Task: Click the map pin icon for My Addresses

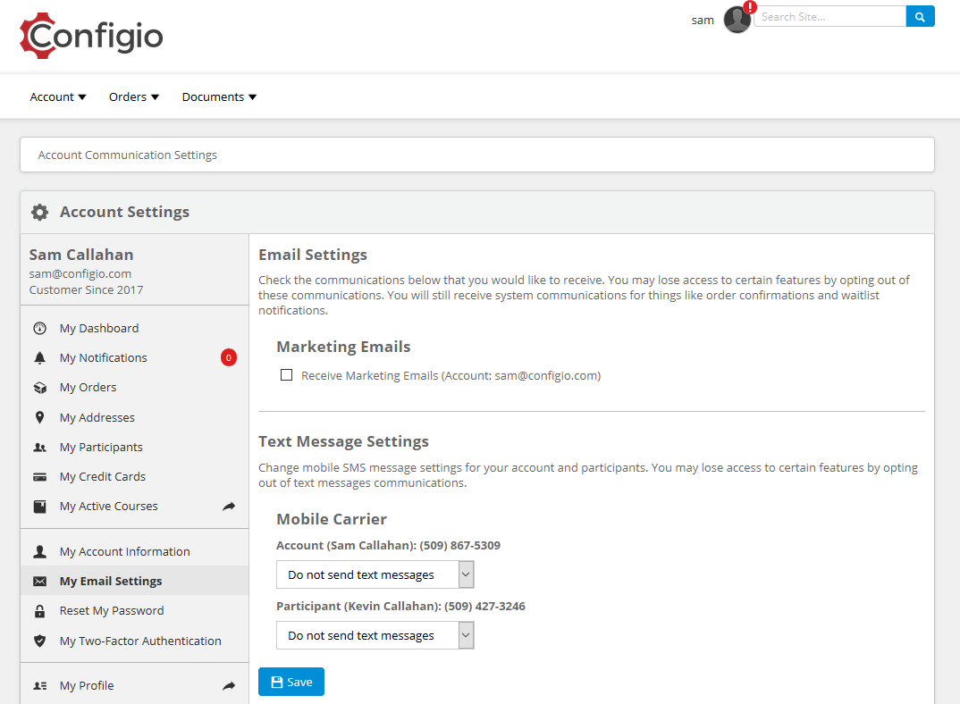Action: coord(39,417)
